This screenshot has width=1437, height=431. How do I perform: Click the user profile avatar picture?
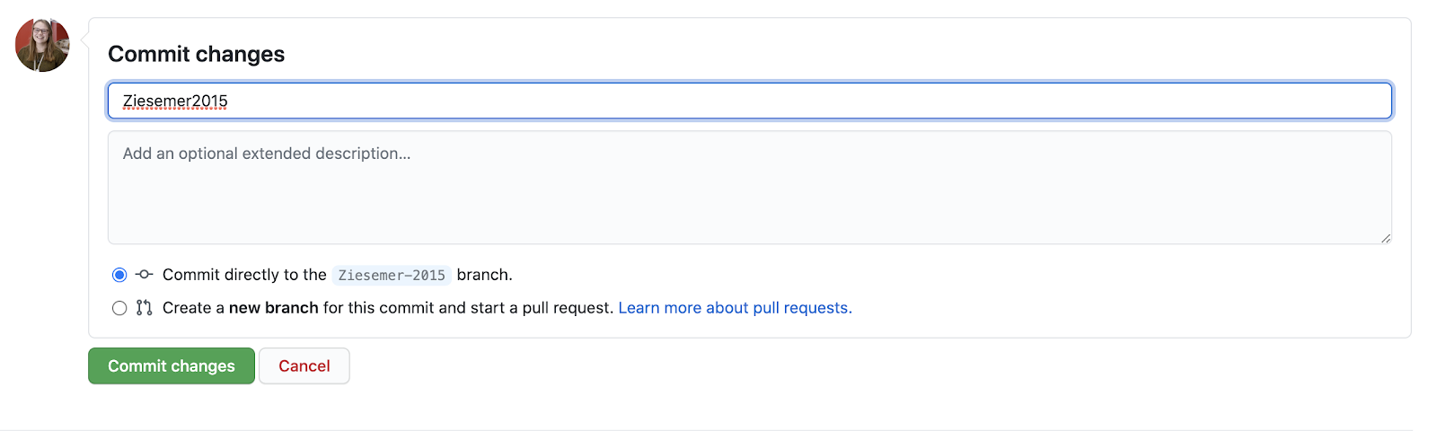[42, 45]
